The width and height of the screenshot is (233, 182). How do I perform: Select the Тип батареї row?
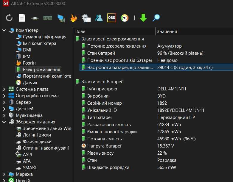156,117
